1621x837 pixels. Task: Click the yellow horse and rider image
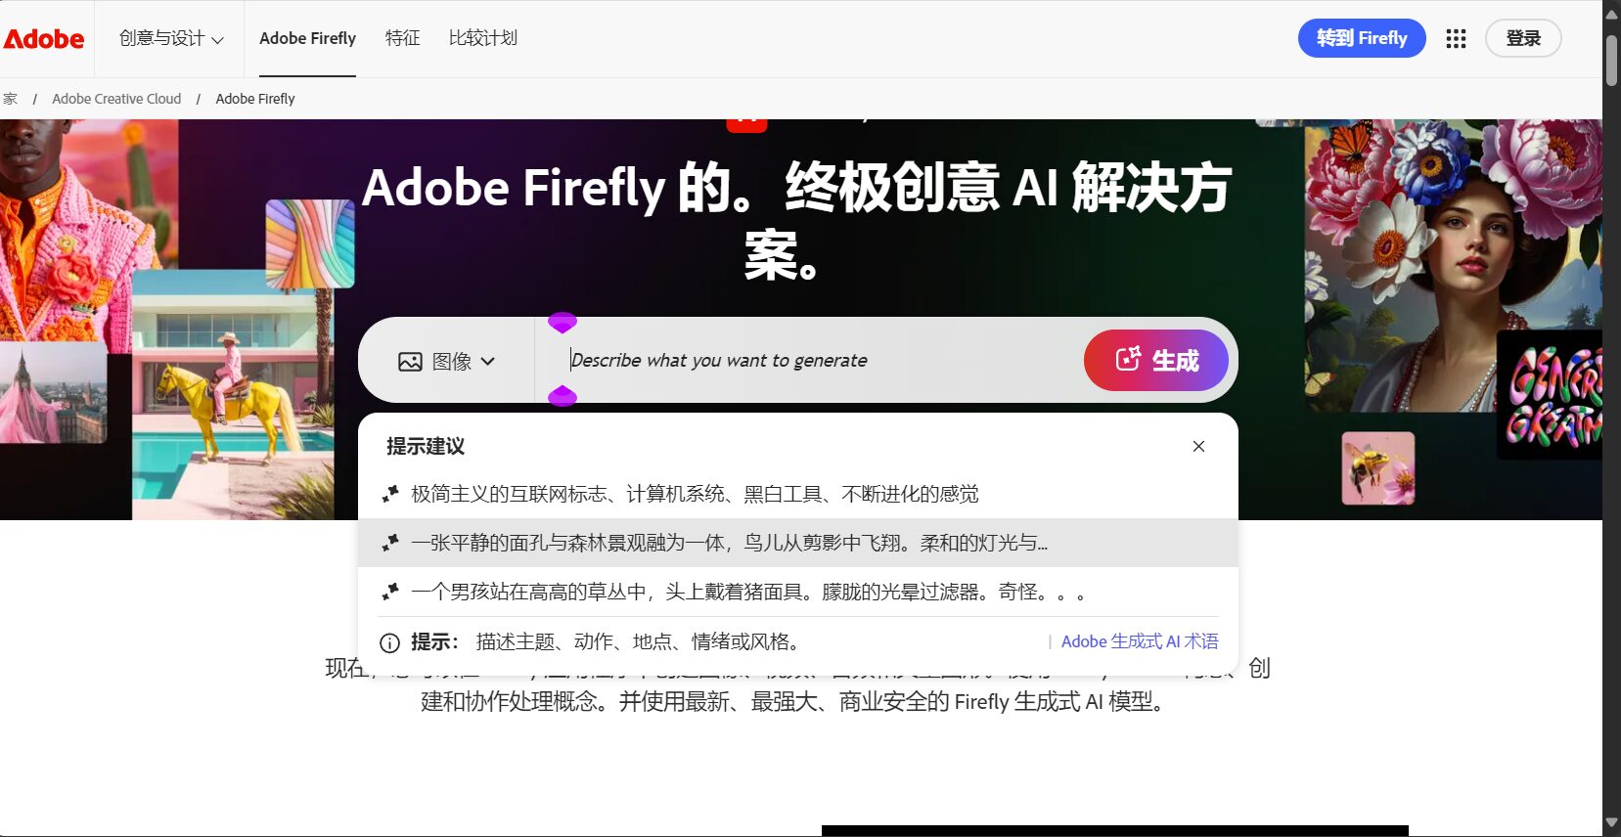pyautogui.click(x=233, y=394)
